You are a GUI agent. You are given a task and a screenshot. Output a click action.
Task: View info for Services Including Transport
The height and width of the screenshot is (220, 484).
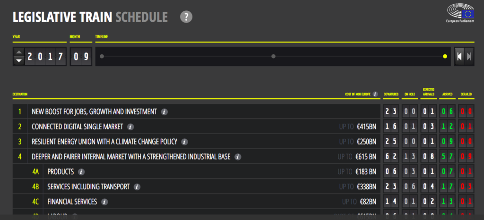click(x=137, y=187)
